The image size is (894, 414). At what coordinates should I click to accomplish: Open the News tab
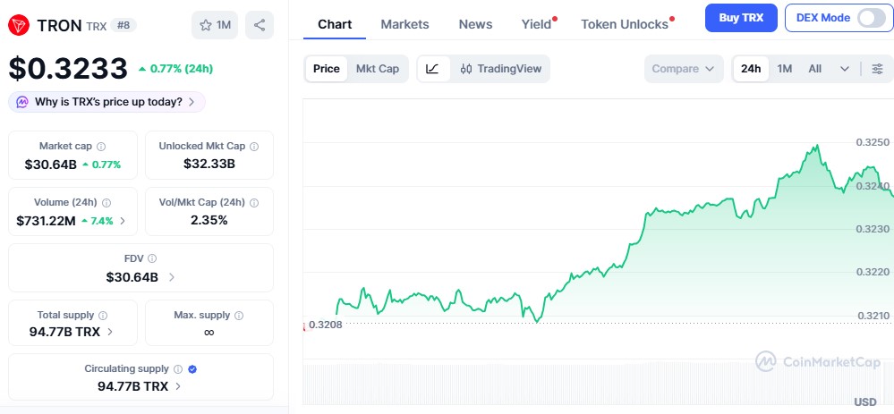pyautogui.click(x=475, y=24)
